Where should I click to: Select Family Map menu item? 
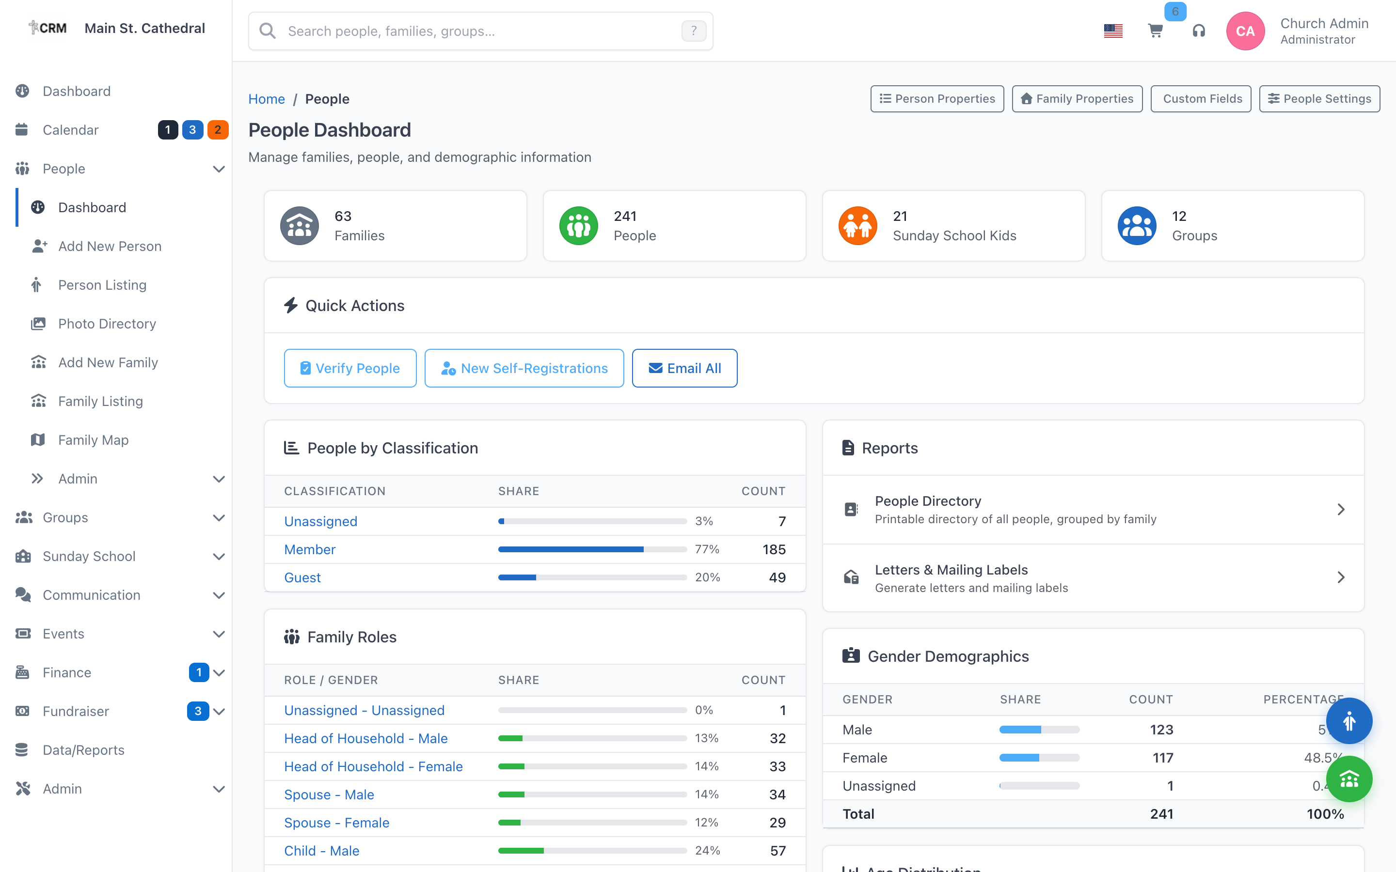point(93,440)
